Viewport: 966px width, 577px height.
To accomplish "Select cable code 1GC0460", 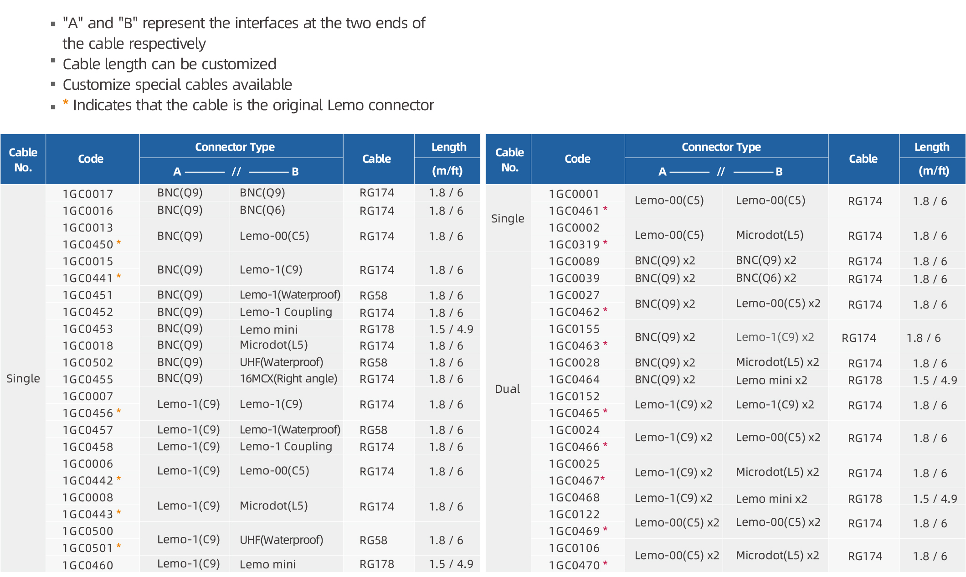I will pos(87,565).
